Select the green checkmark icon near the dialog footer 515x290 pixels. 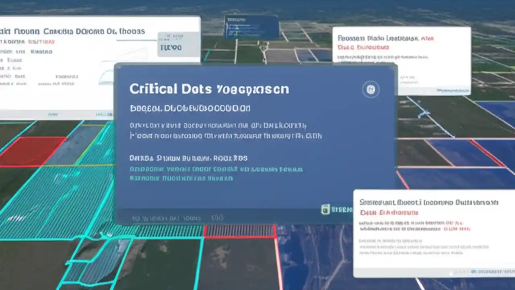click(x=325, y=210)
